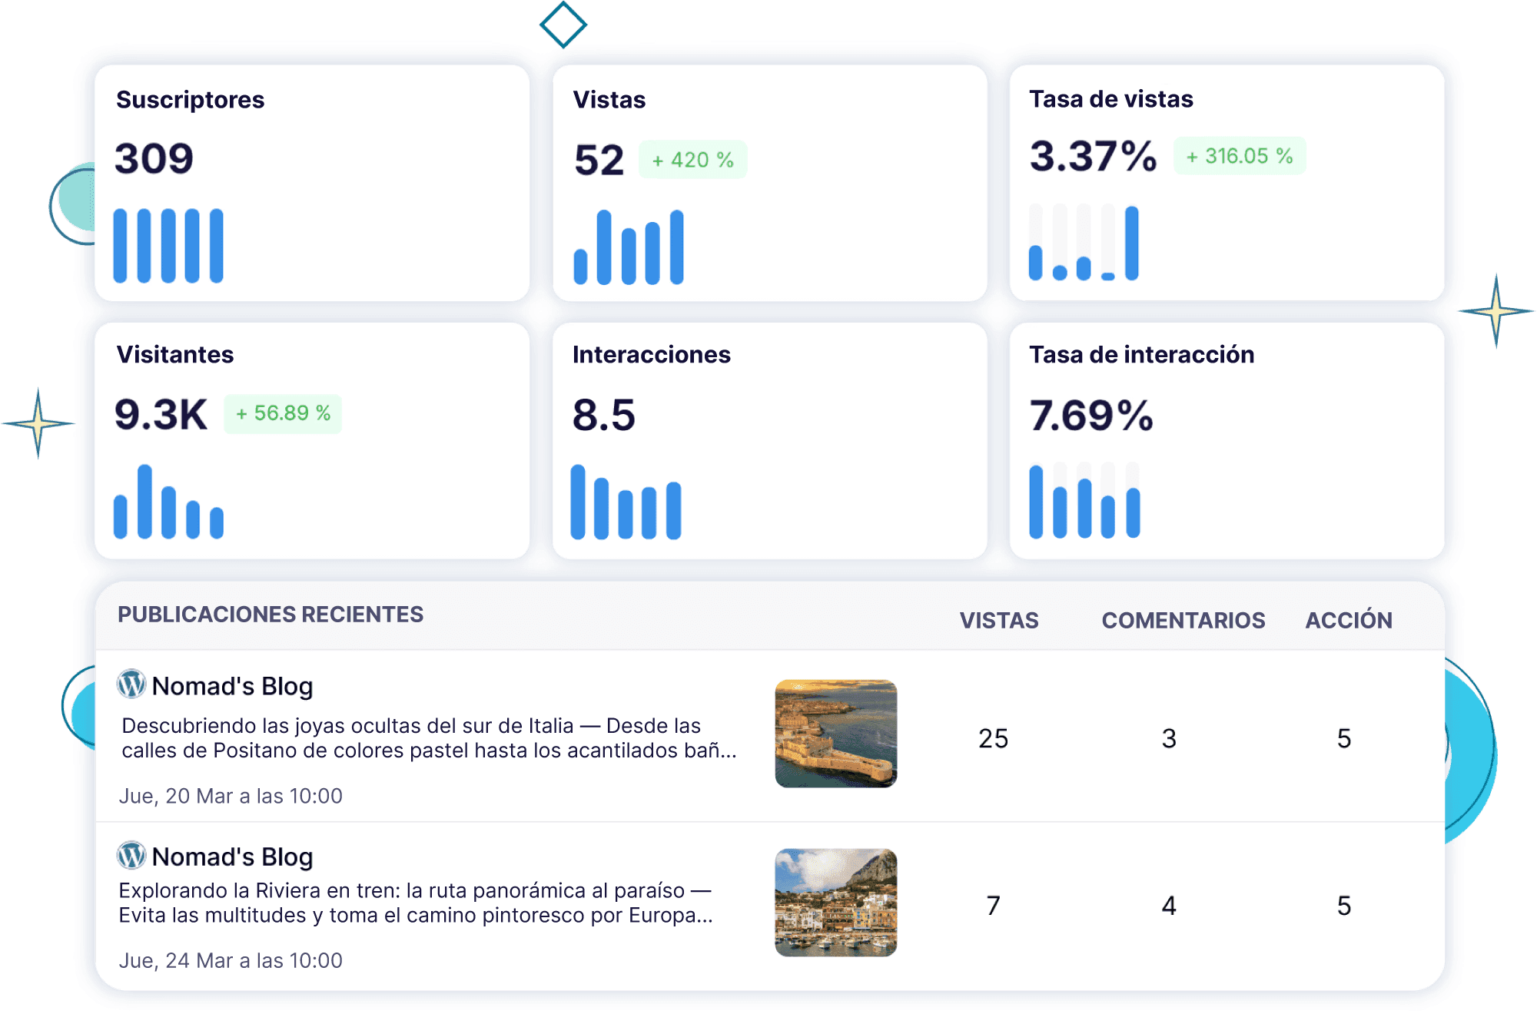1537x1014 pixels.
Task: Open the Riviera harbor post thumbnail
Action: 835,903
